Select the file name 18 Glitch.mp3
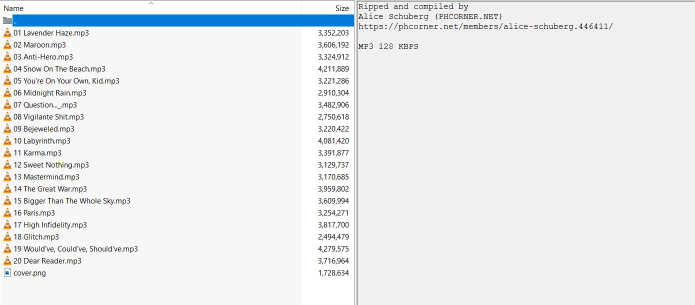Image resolution: width=695 pixels, height=305 pixels. coord(36,237)
